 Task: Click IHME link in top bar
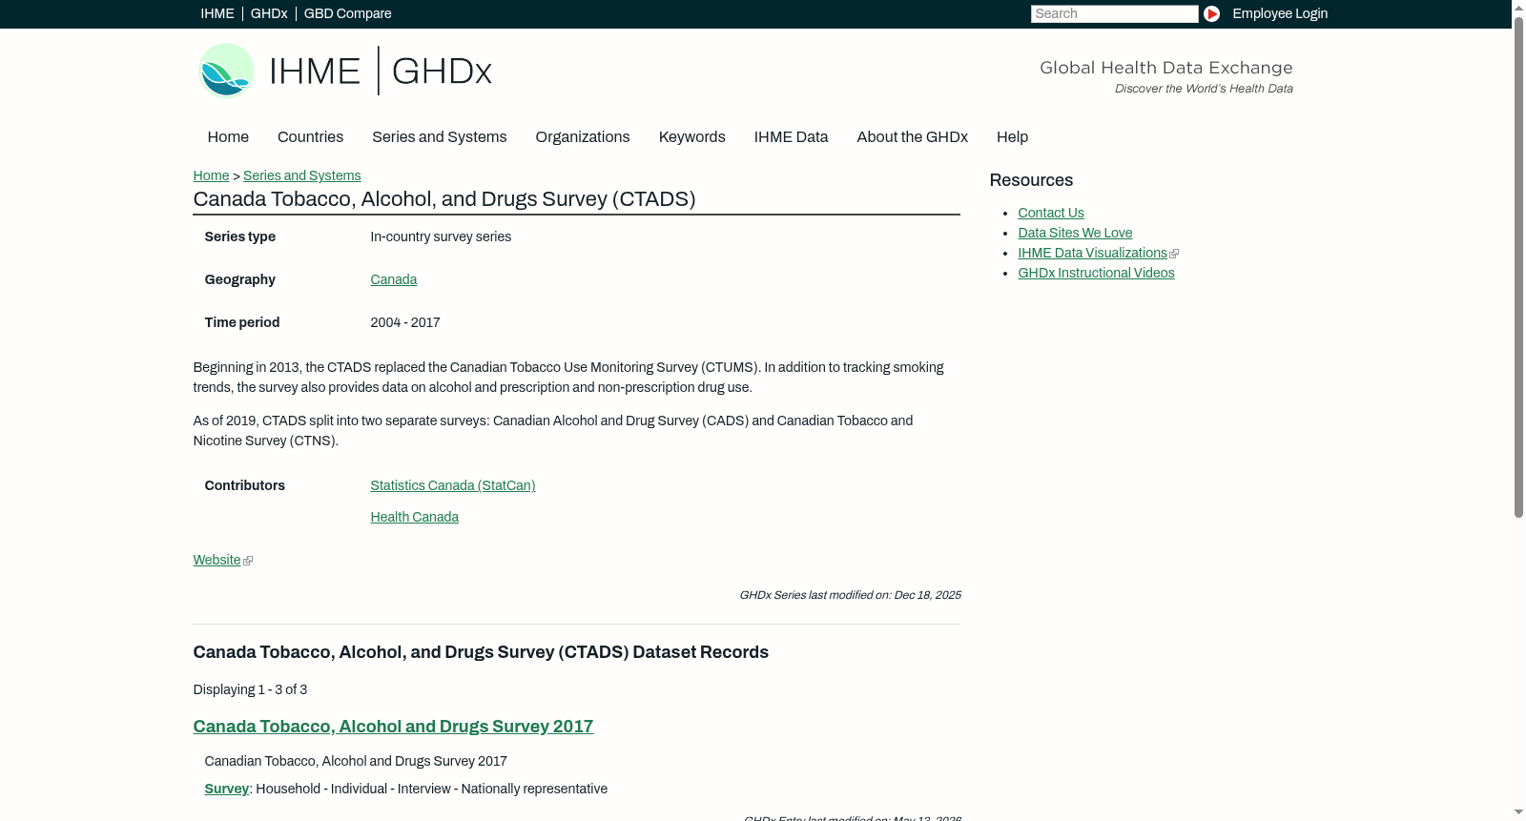tap(217, 13)
